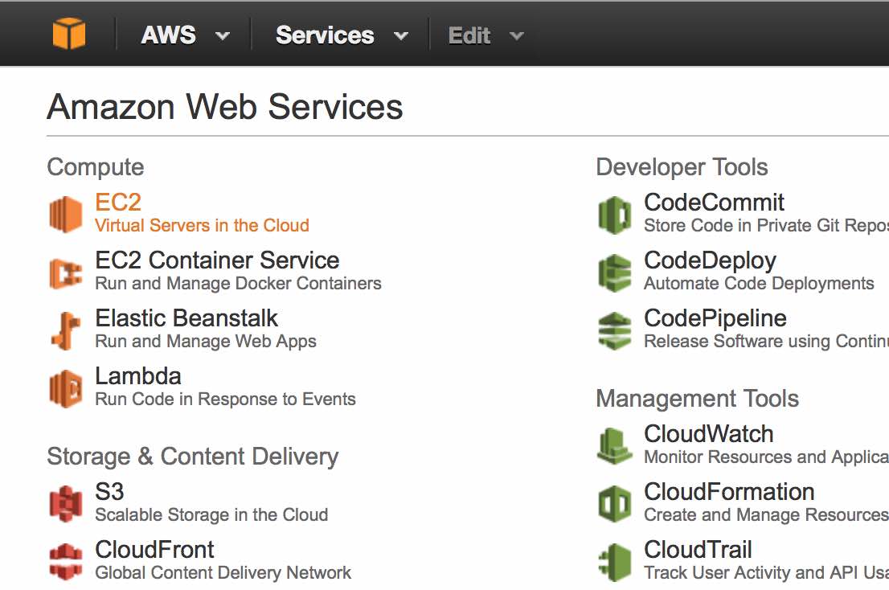889x590 pixels.
Task: Open the AWS menu in the top bar
Action: (x=168, y=35)
